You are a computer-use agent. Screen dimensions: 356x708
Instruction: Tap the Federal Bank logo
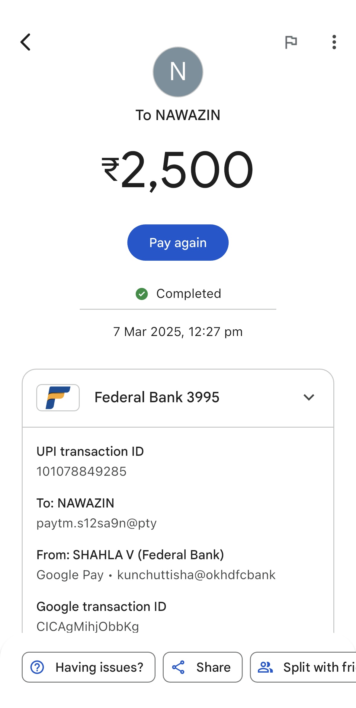[58, 397]
